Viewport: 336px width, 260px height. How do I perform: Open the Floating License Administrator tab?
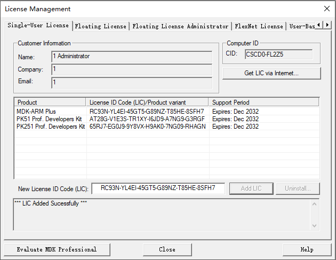tap(180, 26)
